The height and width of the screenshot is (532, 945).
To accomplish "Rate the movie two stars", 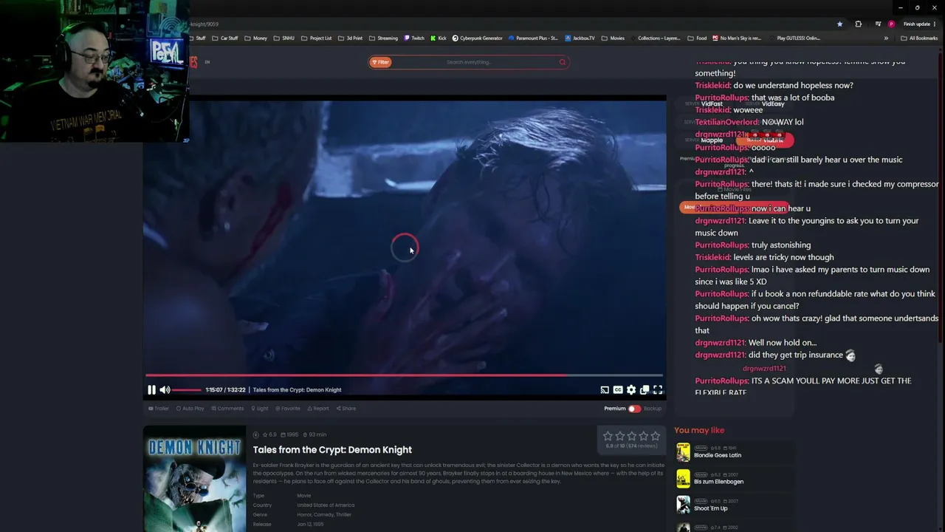I will pyautogui.click(x=619, y=436).
